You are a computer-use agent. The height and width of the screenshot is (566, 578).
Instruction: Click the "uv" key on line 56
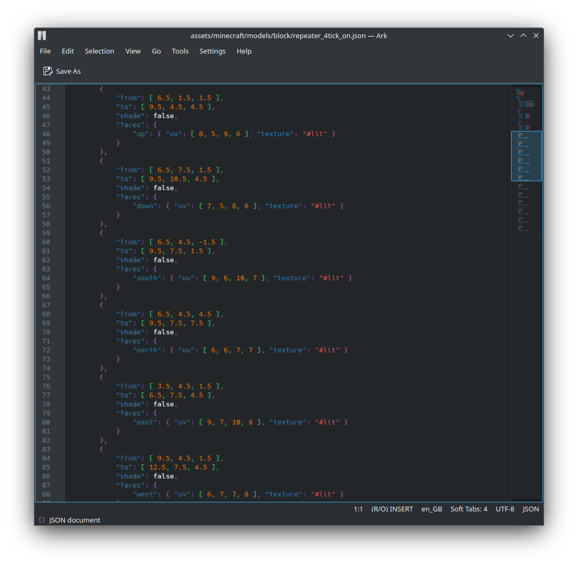[x=182, y=206]
